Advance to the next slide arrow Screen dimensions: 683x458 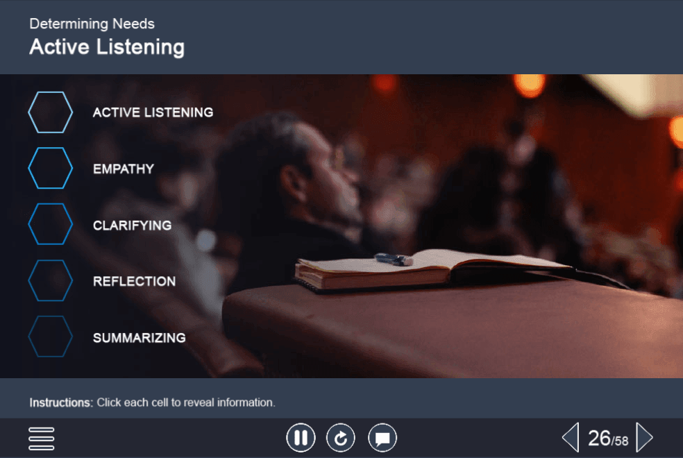[645, 437]
